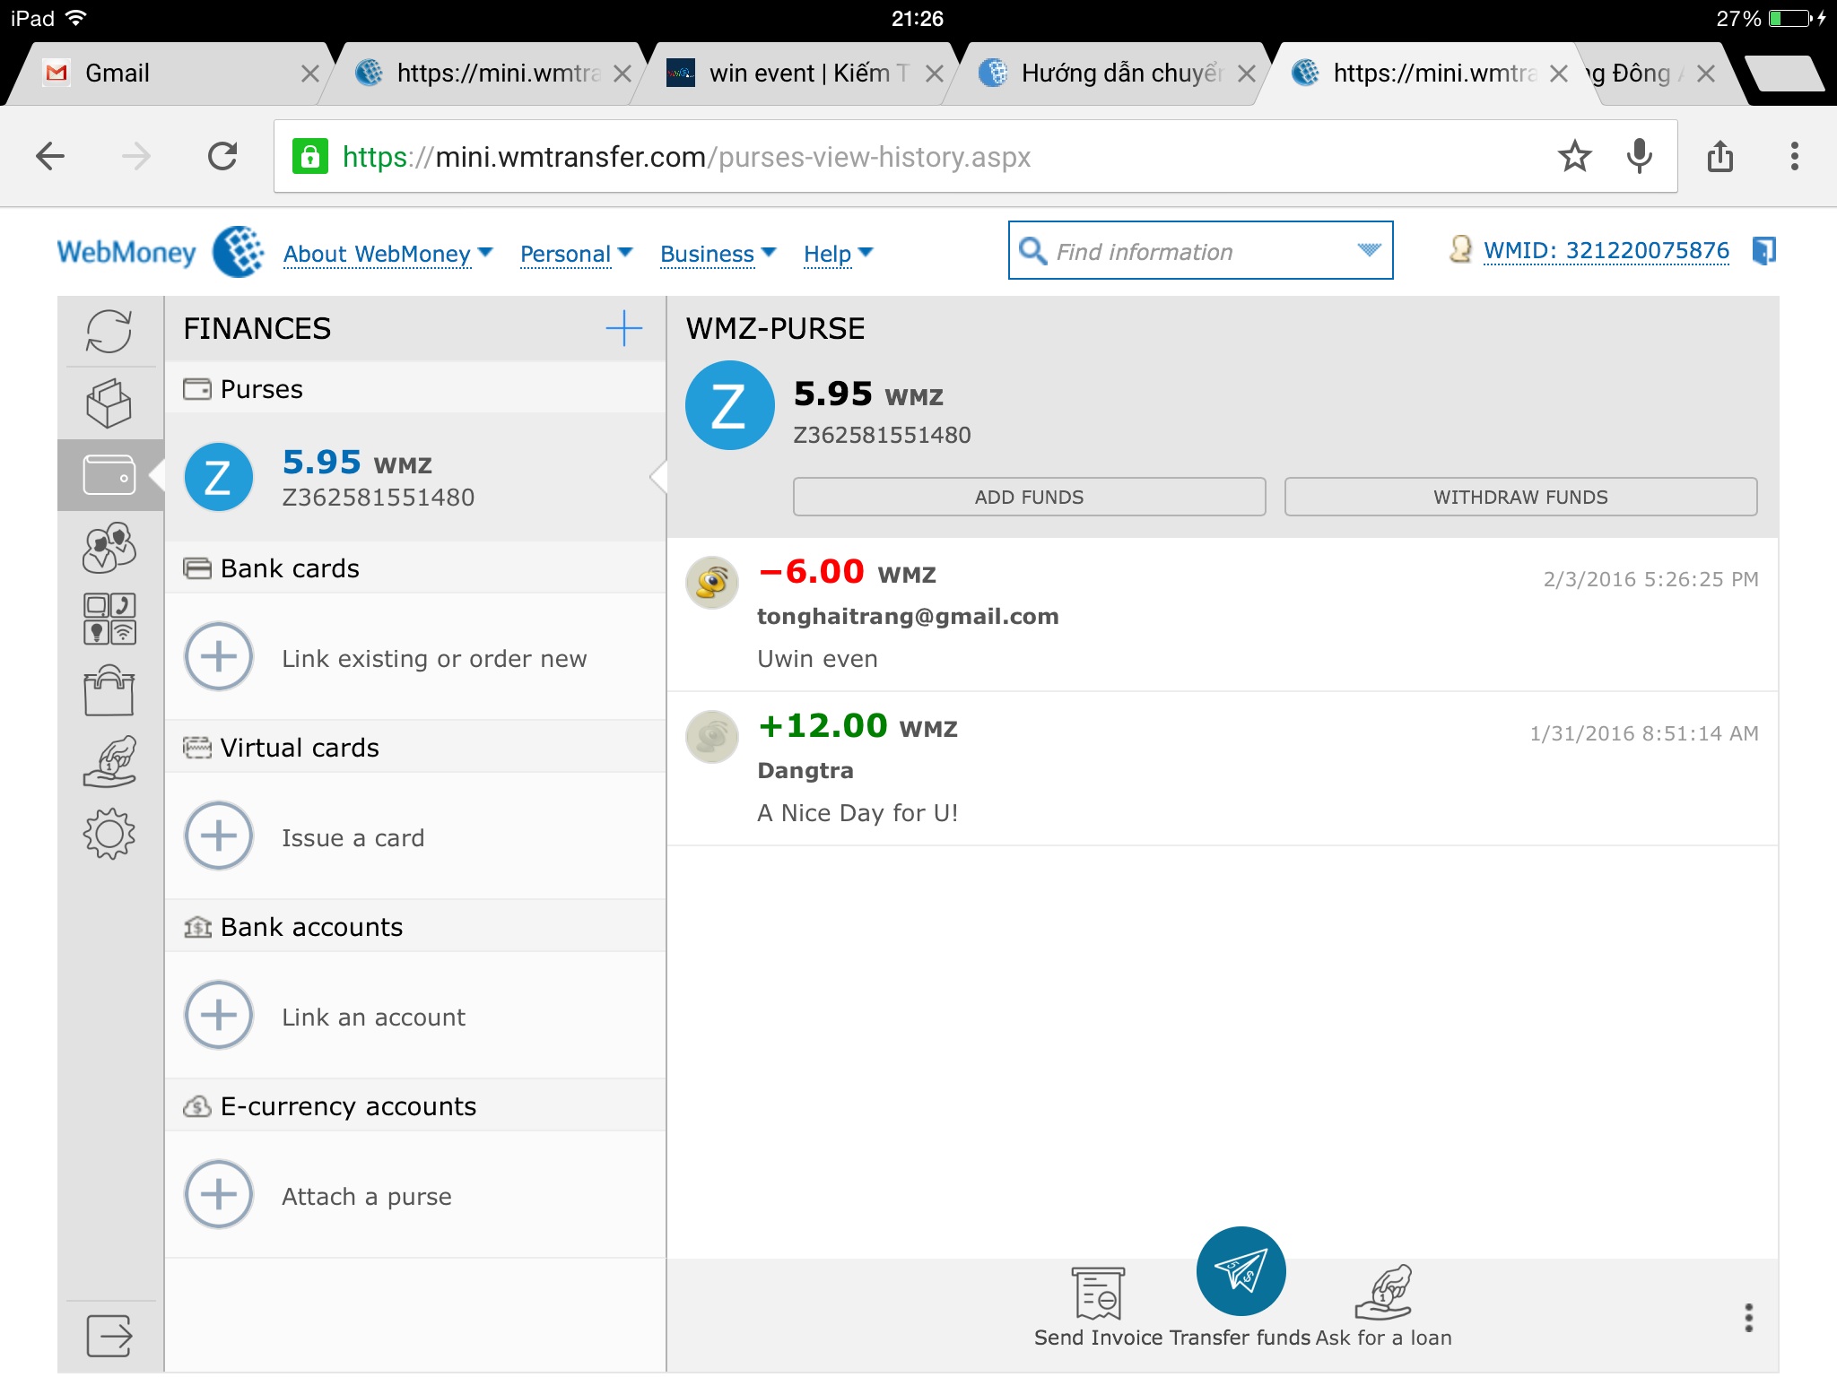Click the plus circle for Link an account

click(x=219, y=1015)
